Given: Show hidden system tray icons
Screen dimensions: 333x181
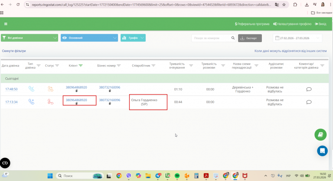Looking at the screenshot, I should [265, 176].
